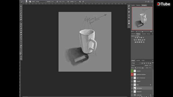The image size is (173, 97).
Task: Switch to the Tracés tab
Action: point(143,60)
